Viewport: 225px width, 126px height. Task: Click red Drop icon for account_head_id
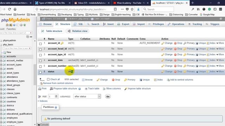click(175, 49)
